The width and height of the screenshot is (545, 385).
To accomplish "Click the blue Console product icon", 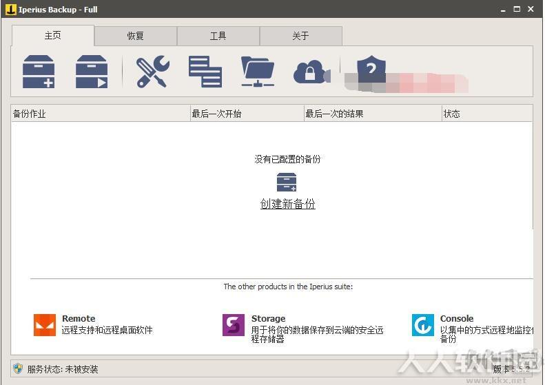I will [422, 325].
